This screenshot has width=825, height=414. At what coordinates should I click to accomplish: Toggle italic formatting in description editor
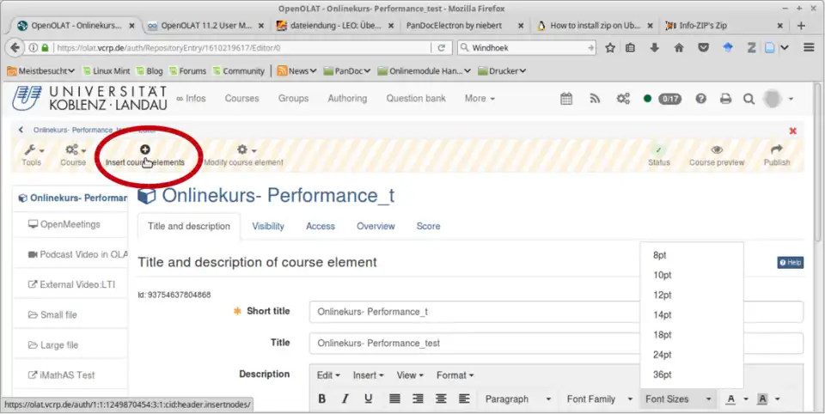click(345, 399)
